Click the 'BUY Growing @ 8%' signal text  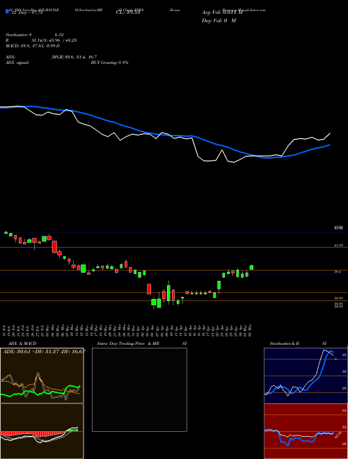point(109,63)
